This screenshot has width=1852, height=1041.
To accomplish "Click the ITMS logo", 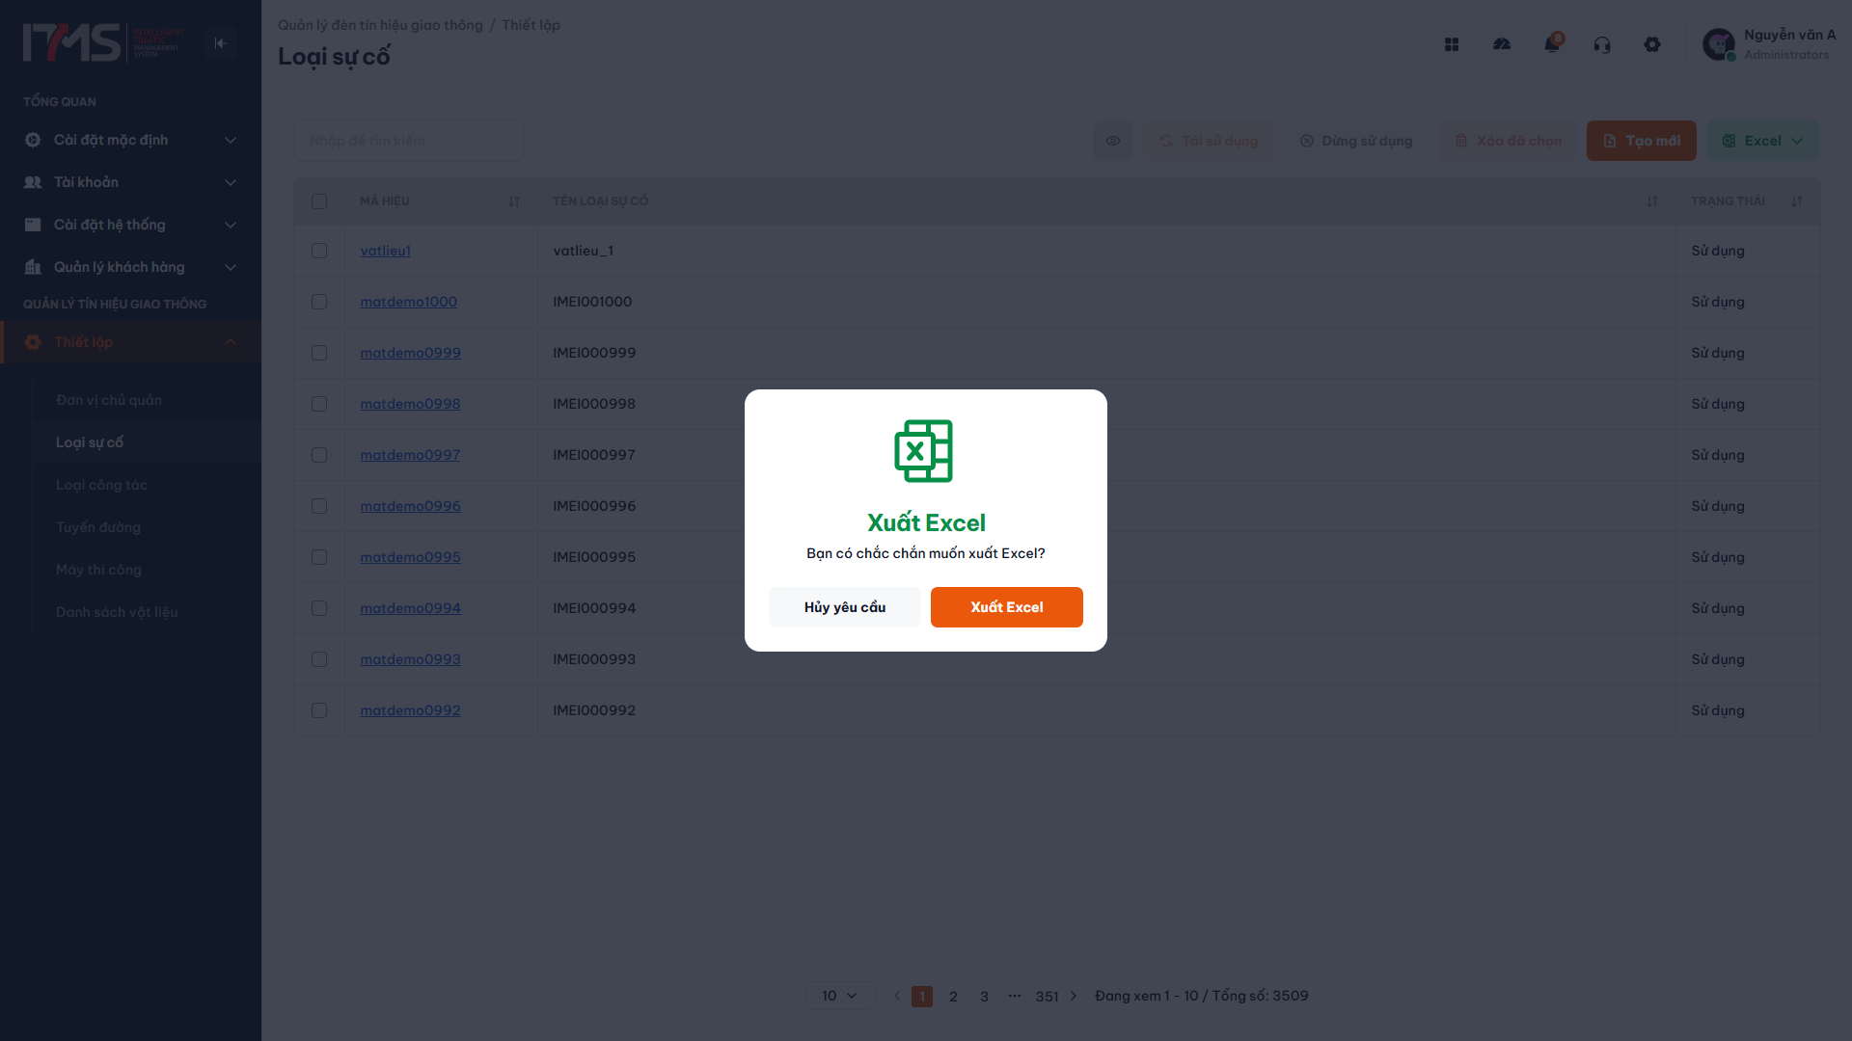I will (x=102, y=42).
